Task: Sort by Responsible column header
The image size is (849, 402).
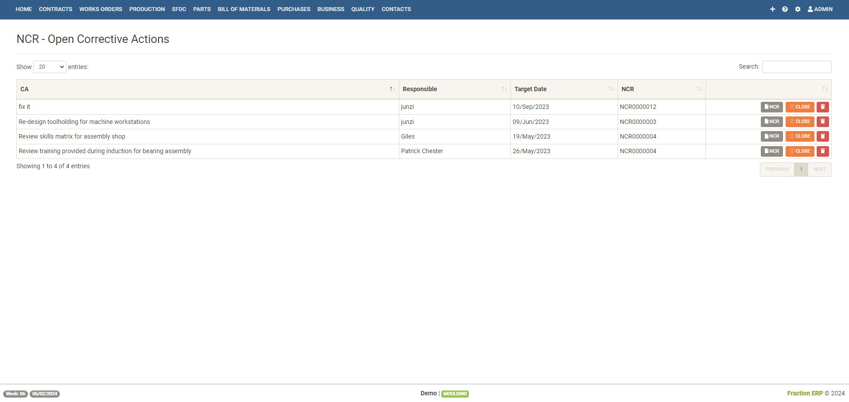Action: (x=420, y=89)
